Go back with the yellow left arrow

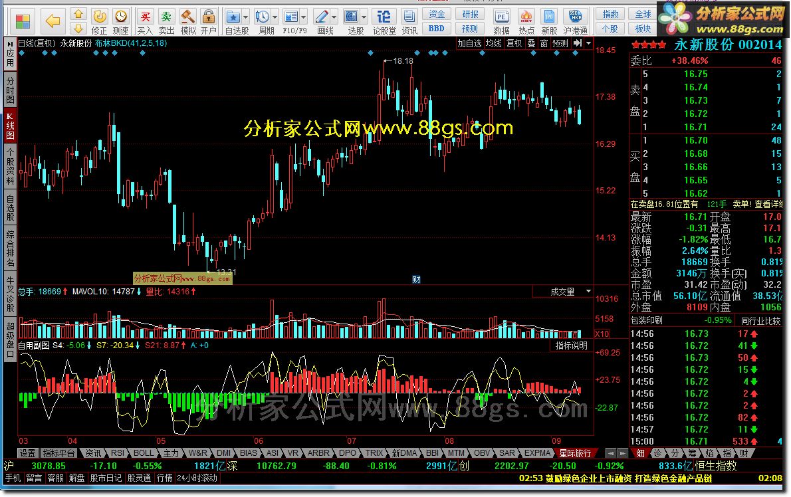pyautogui.click(x=53, y=21)
